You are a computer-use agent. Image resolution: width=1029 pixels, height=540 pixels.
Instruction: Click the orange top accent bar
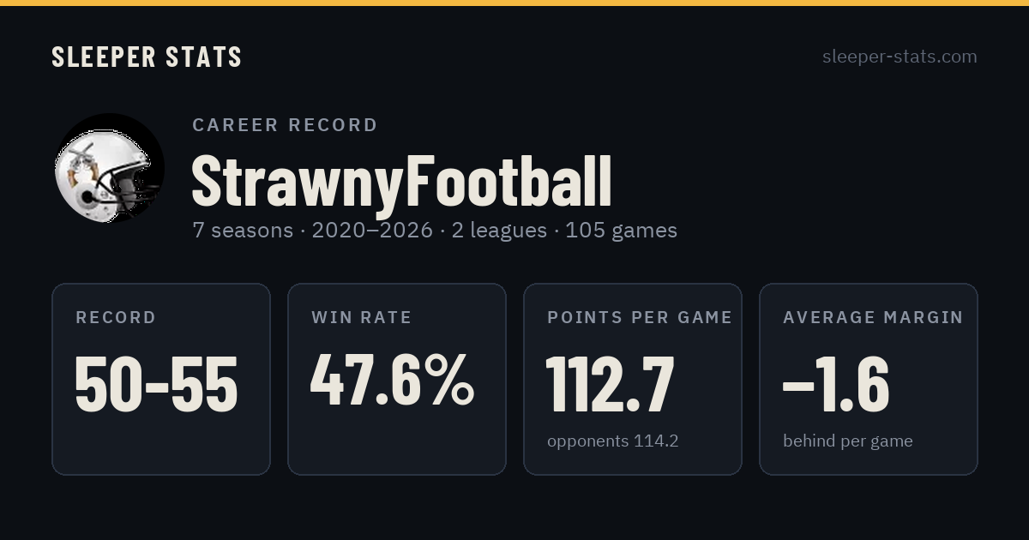pos(514,3)
